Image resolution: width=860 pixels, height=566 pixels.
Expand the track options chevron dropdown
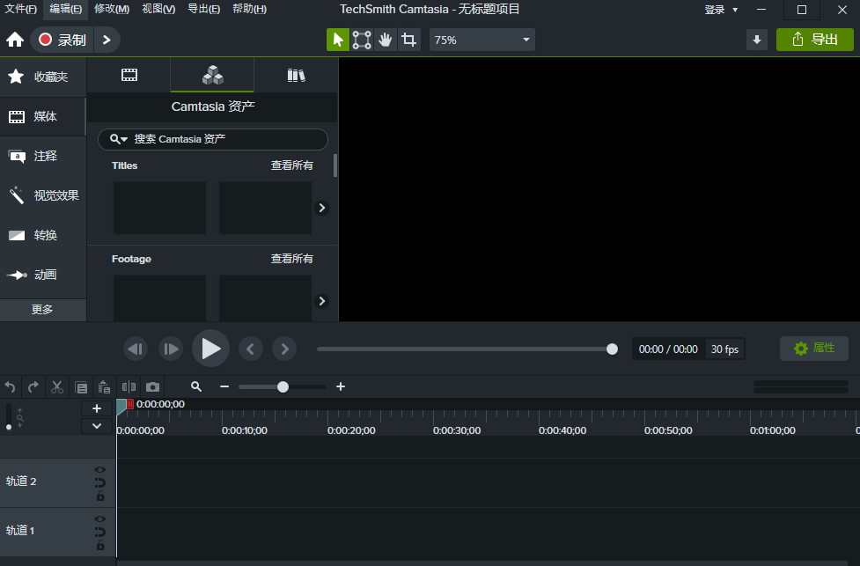pos(97,426)
